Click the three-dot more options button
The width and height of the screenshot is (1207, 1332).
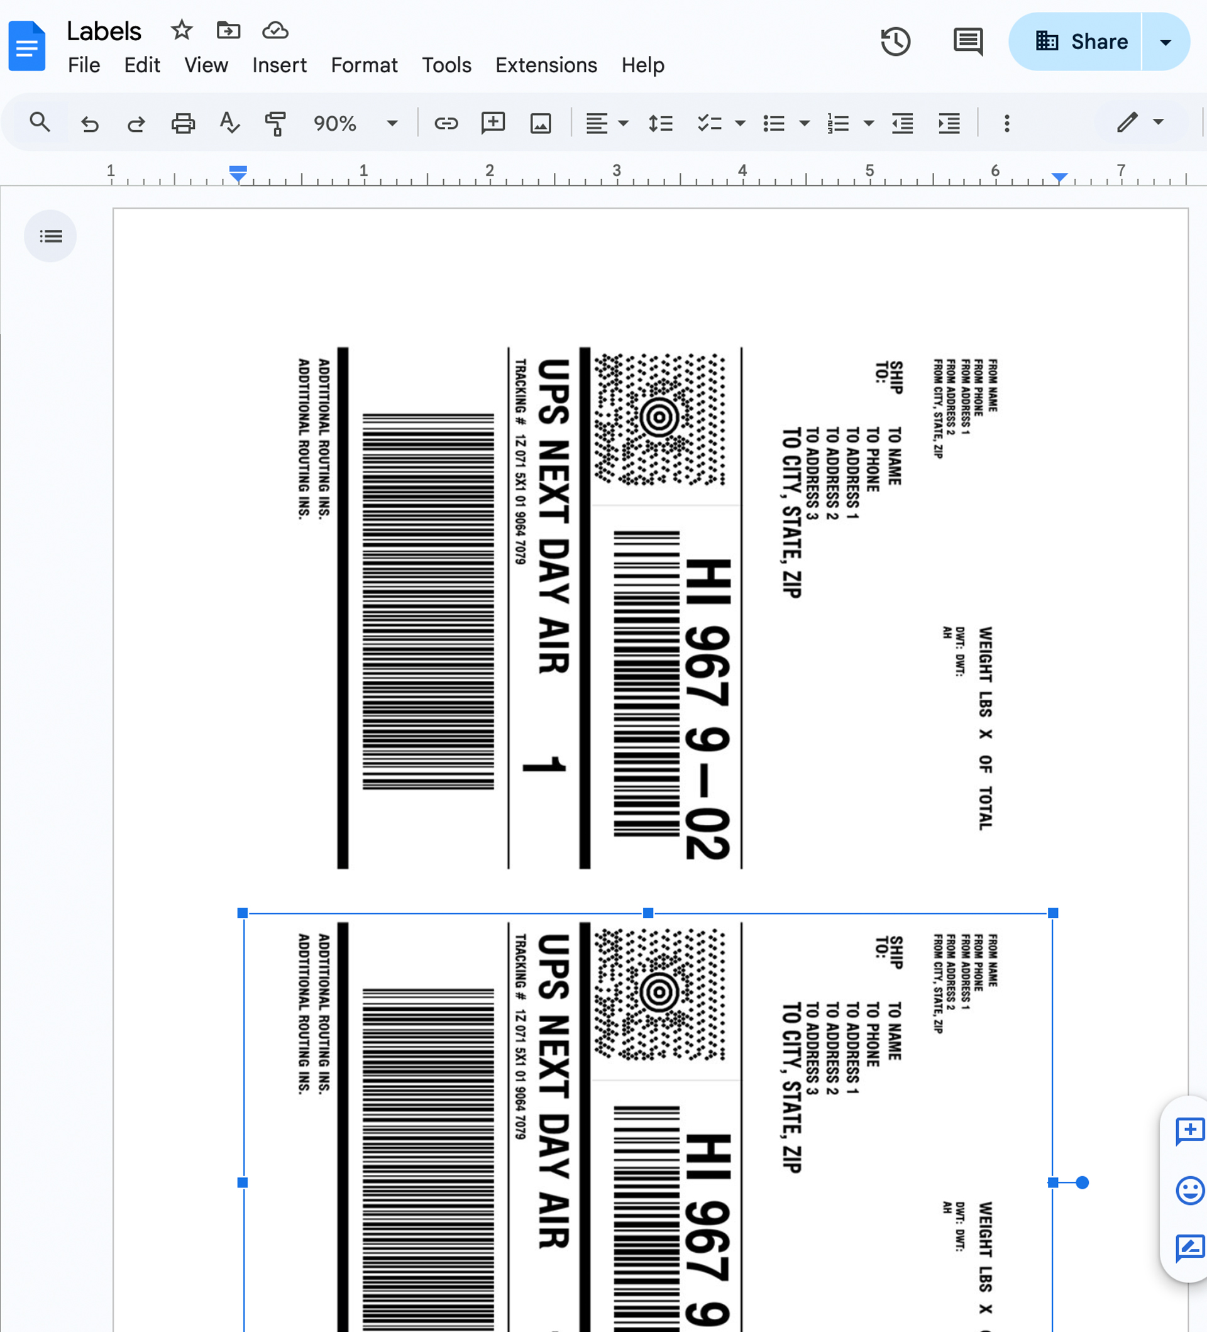click(x=1006, y=124)
